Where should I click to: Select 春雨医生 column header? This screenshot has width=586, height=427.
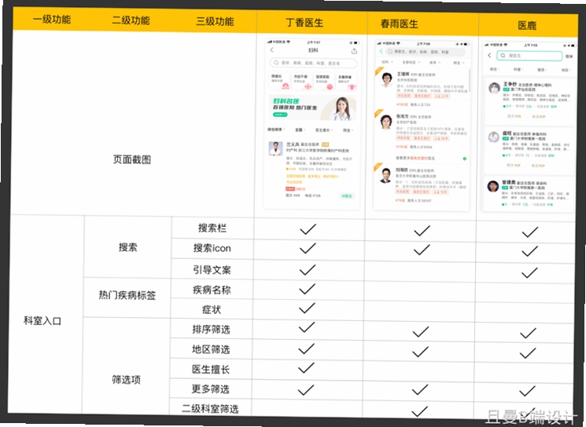coord(399,24)
